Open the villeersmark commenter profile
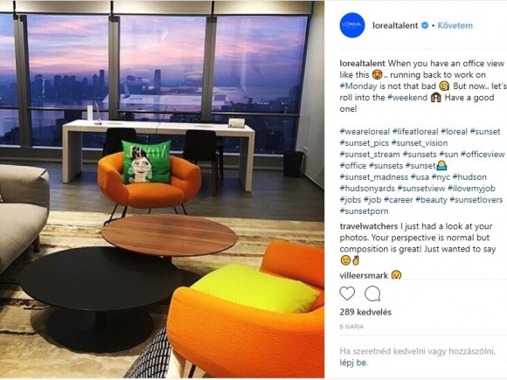The image size is (507, 380). point(364,276)
